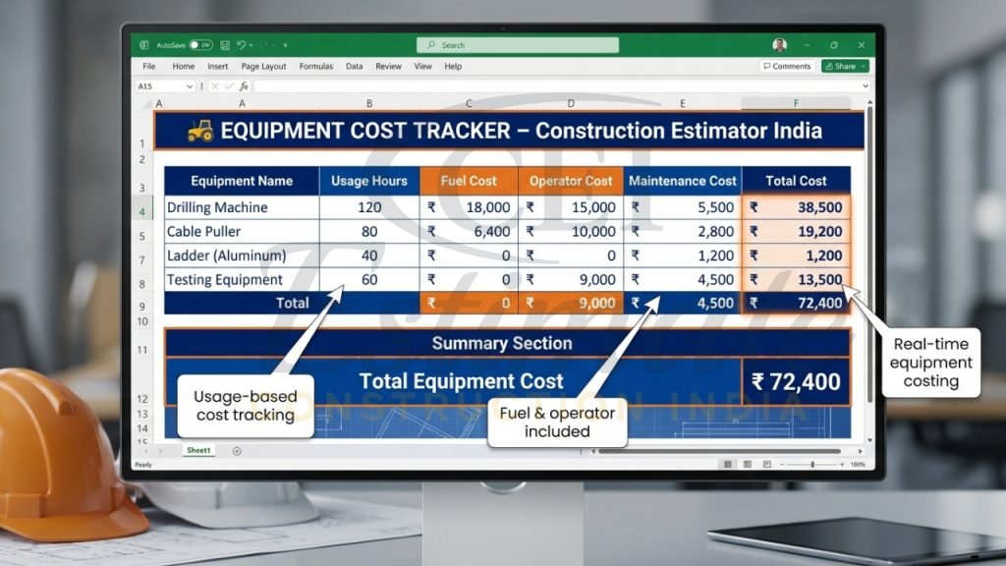Switch to Normal view icon

tap(728, 464)
